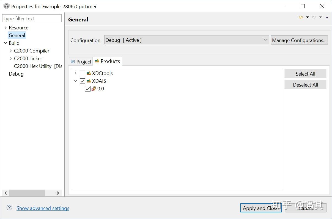
Task: Click the Manage Configurations button
Action: point(299,40)
